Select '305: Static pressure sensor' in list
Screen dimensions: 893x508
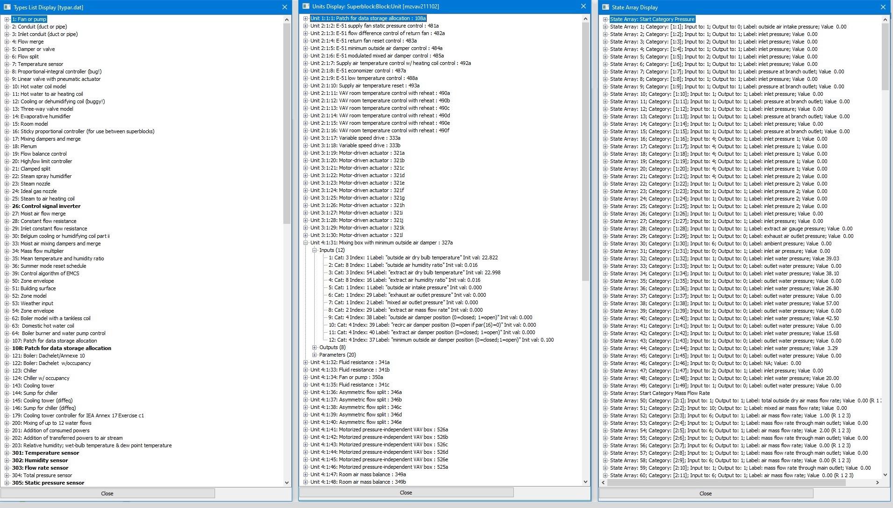[x=48, y=483]
